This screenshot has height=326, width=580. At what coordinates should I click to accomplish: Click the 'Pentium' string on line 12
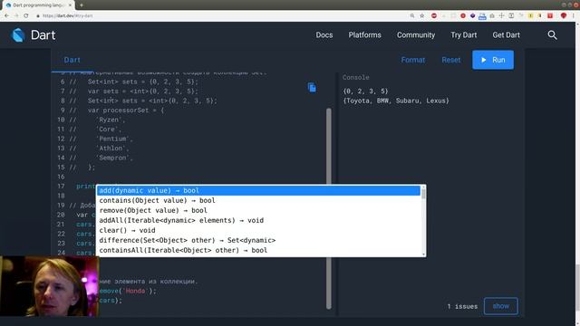[x=112, y=139]
